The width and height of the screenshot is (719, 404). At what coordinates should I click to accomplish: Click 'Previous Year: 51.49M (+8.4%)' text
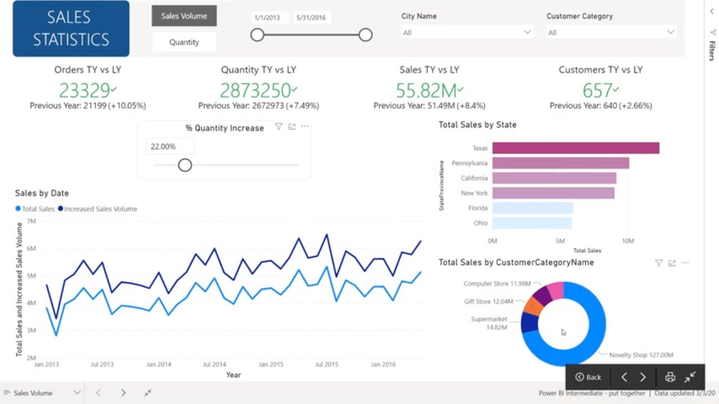(429, 105)
